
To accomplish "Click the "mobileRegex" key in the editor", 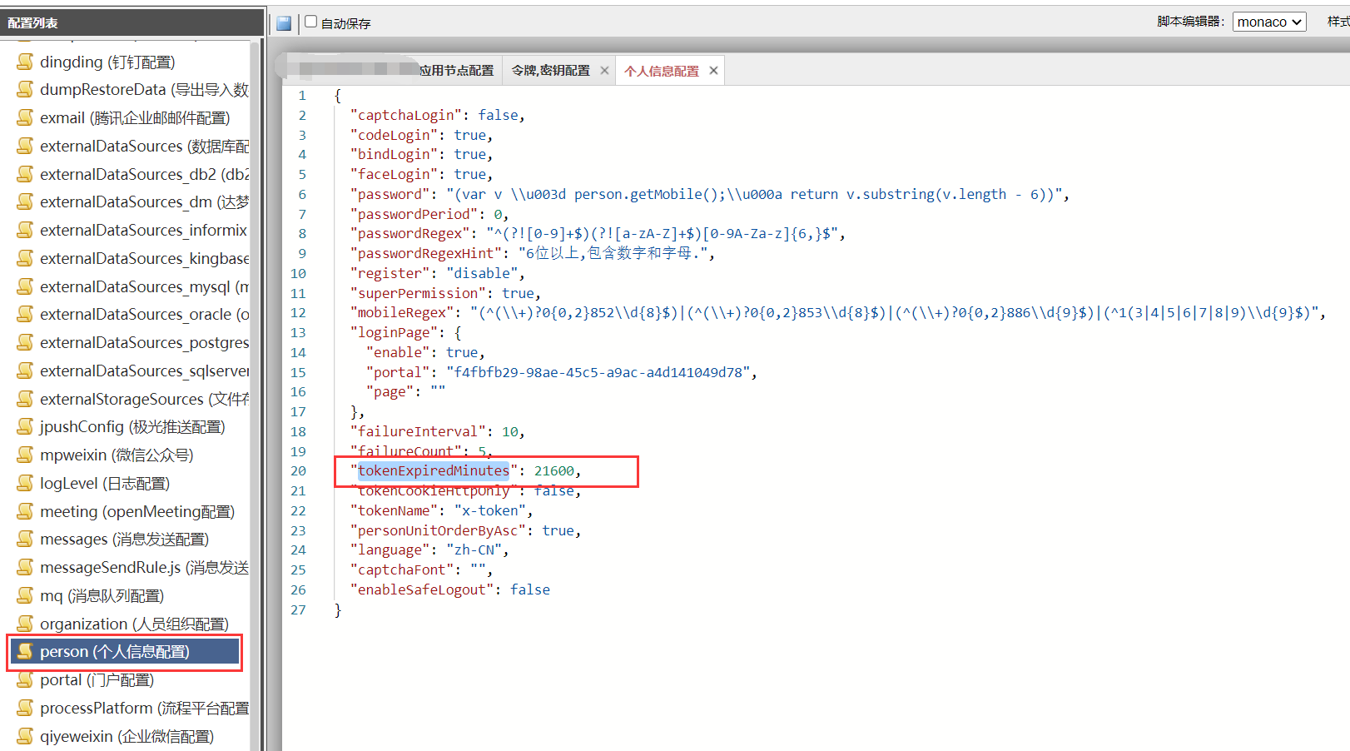I will click(403, 312).
